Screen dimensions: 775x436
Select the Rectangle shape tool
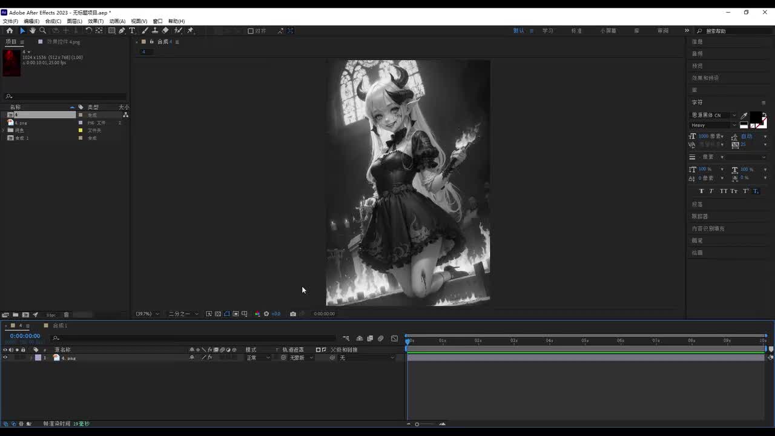tap(112, 30)
